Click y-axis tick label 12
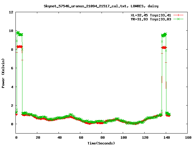 click(11, 12)
